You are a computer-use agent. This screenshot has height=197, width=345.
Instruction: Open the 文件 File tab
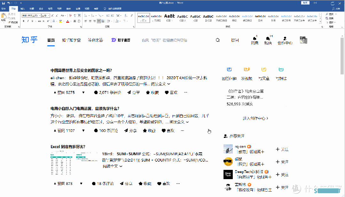pyautogui.click(x=4, y=9)
